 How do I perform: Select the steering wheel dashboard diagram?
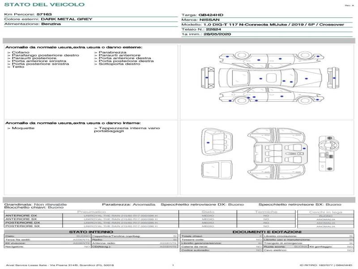point(328,153)
